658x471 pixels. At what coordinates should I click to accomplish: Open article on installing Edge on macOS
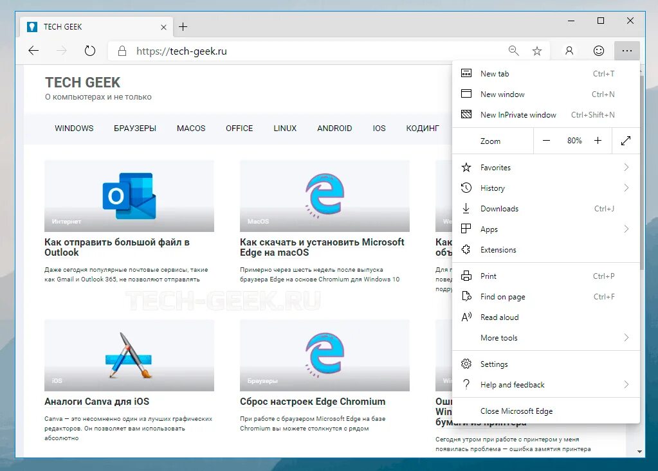(322, 247)
